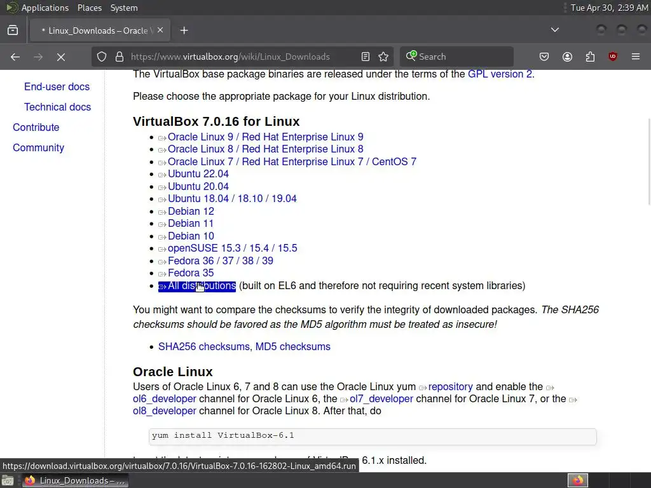Click the padlock site info icon
The image size is (651, 488).
click(120, 57)
